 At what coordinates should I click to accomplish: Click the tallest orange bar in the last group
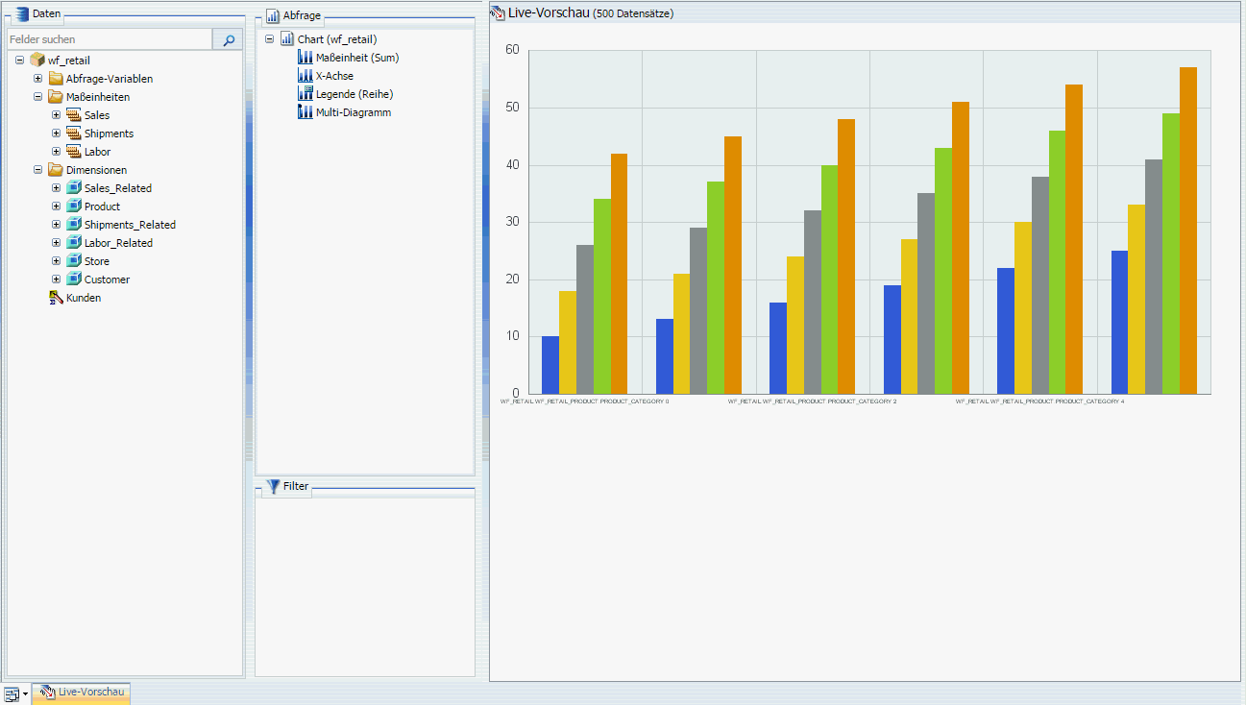(1188, 231)
